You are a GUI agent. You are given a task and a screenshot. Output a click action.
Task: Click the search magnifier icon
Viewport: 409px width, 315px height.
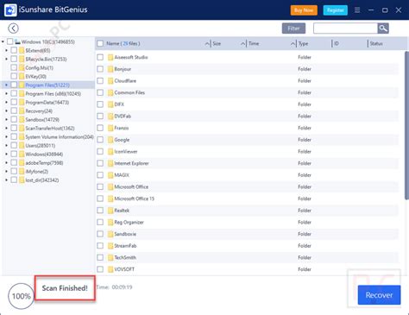click(x=383, y=28)
